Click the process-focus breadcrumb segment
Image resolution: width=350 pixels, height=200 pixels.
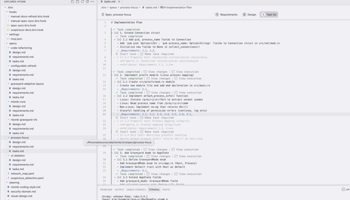click(129, 7)
